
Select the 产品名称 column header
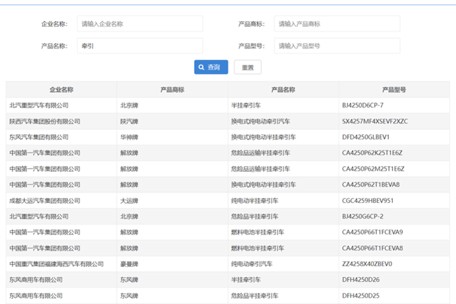tap(283, 90)
